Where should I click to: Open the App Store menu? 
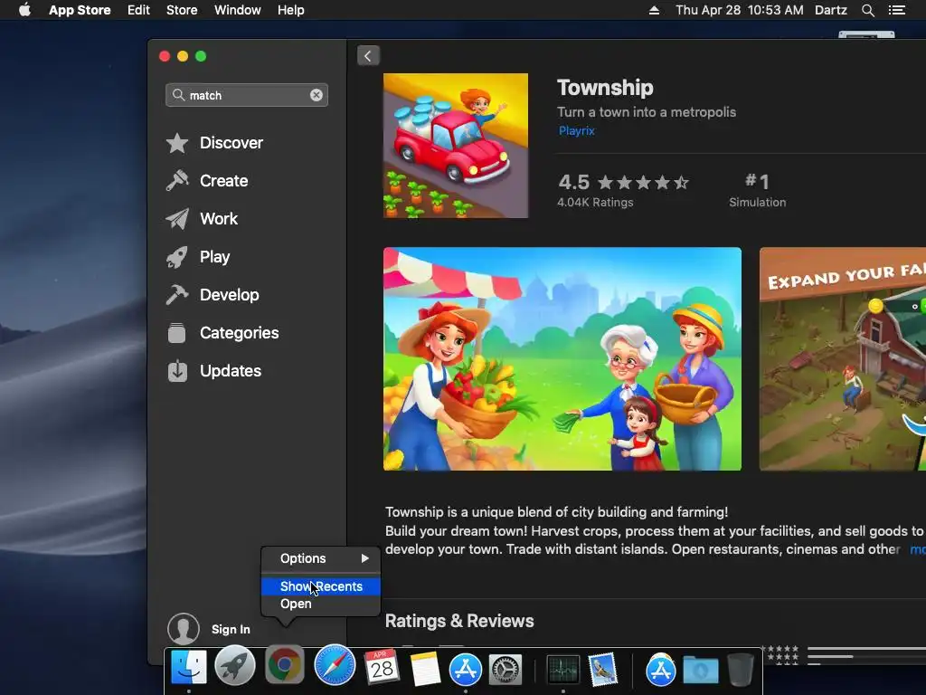[80, 10]
